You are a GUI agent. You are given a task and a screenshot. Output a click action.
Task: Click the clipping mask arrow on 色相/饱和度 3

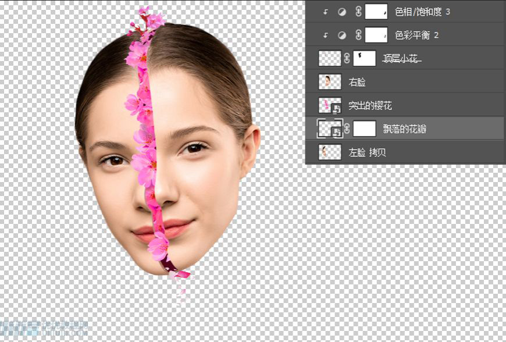(326, 10)
